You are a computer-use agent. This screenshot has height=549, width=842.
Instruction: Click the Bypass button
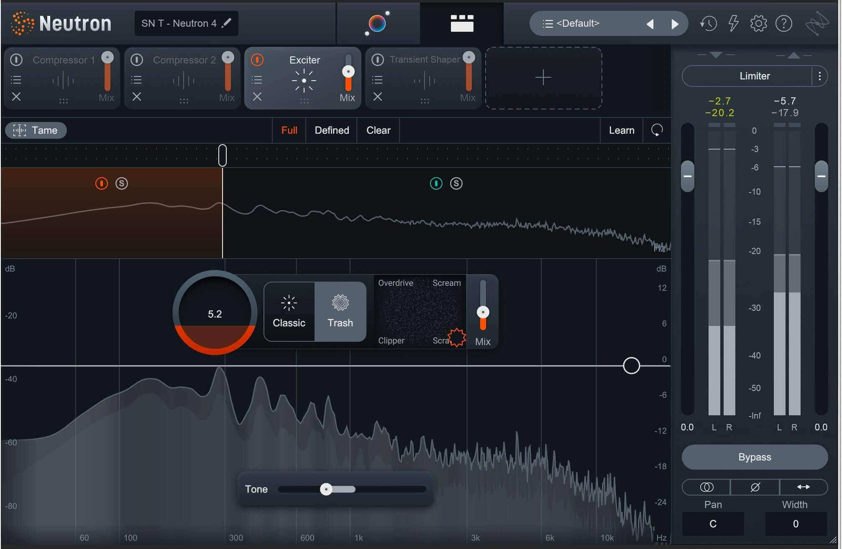(755, 457)
